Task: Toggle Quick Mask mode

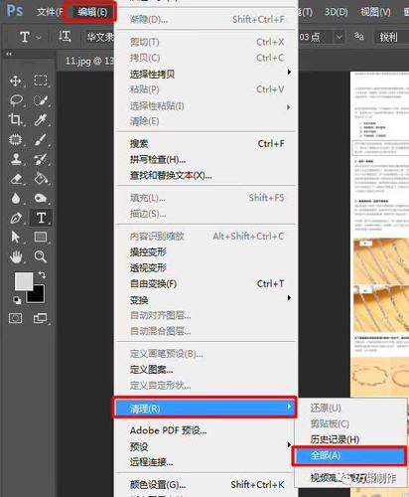Action: point(15,318)
